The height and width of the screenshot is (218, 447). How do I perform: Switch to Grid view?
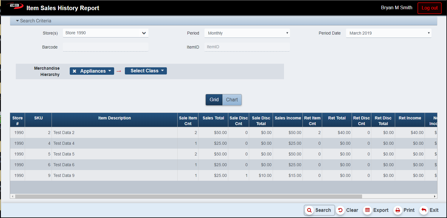214,100
